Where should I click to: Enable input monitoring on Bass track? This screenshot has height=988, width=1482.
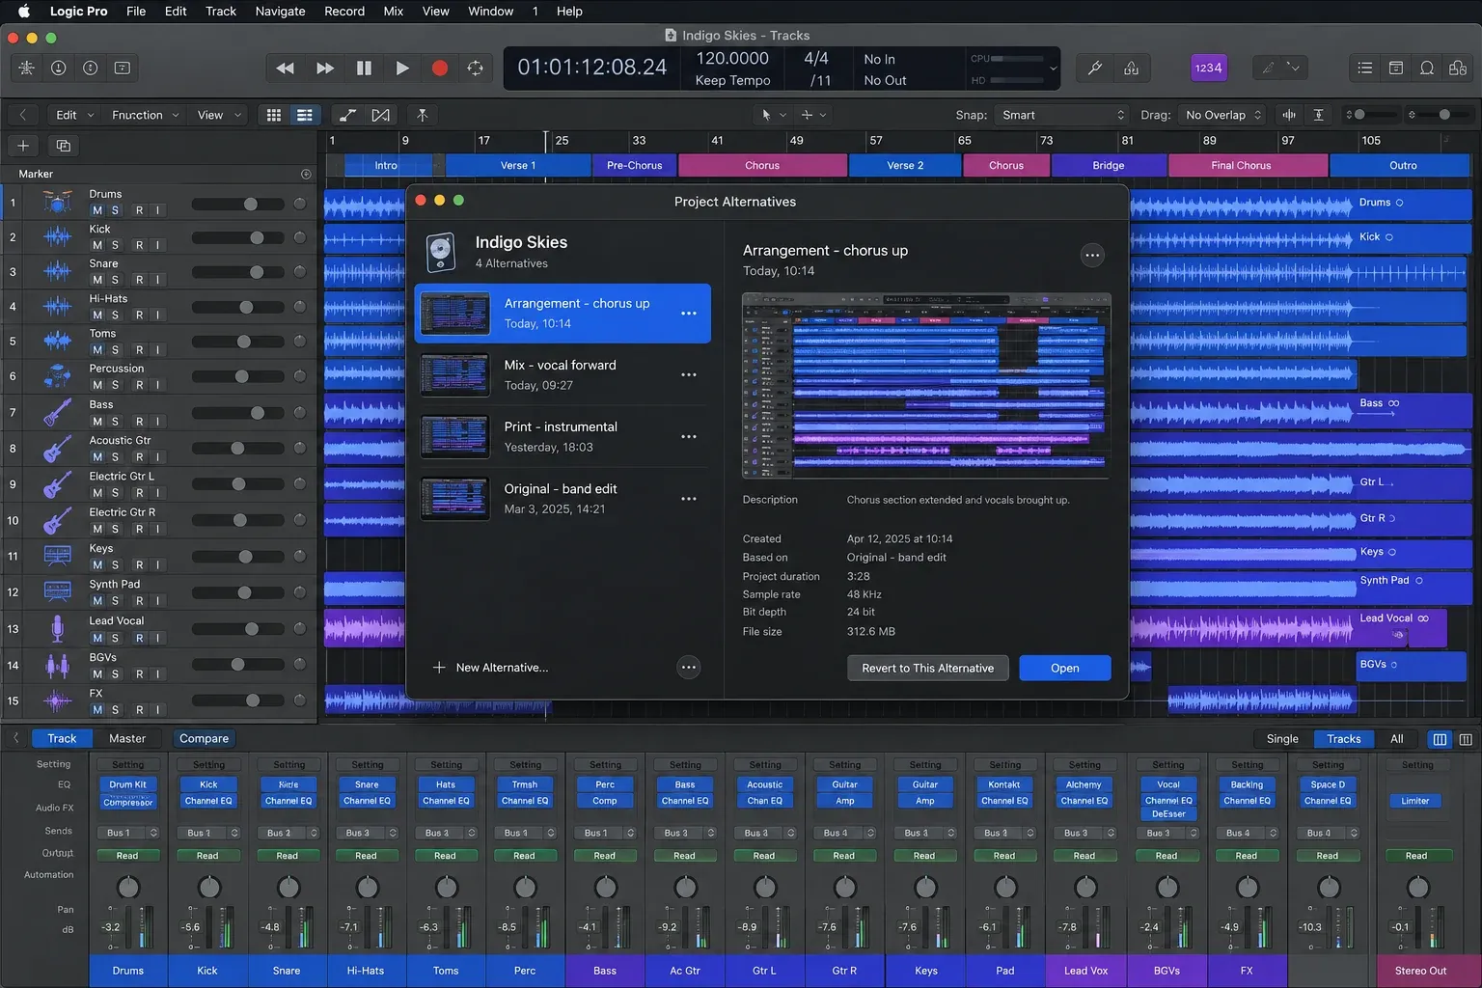pos(157,422)
